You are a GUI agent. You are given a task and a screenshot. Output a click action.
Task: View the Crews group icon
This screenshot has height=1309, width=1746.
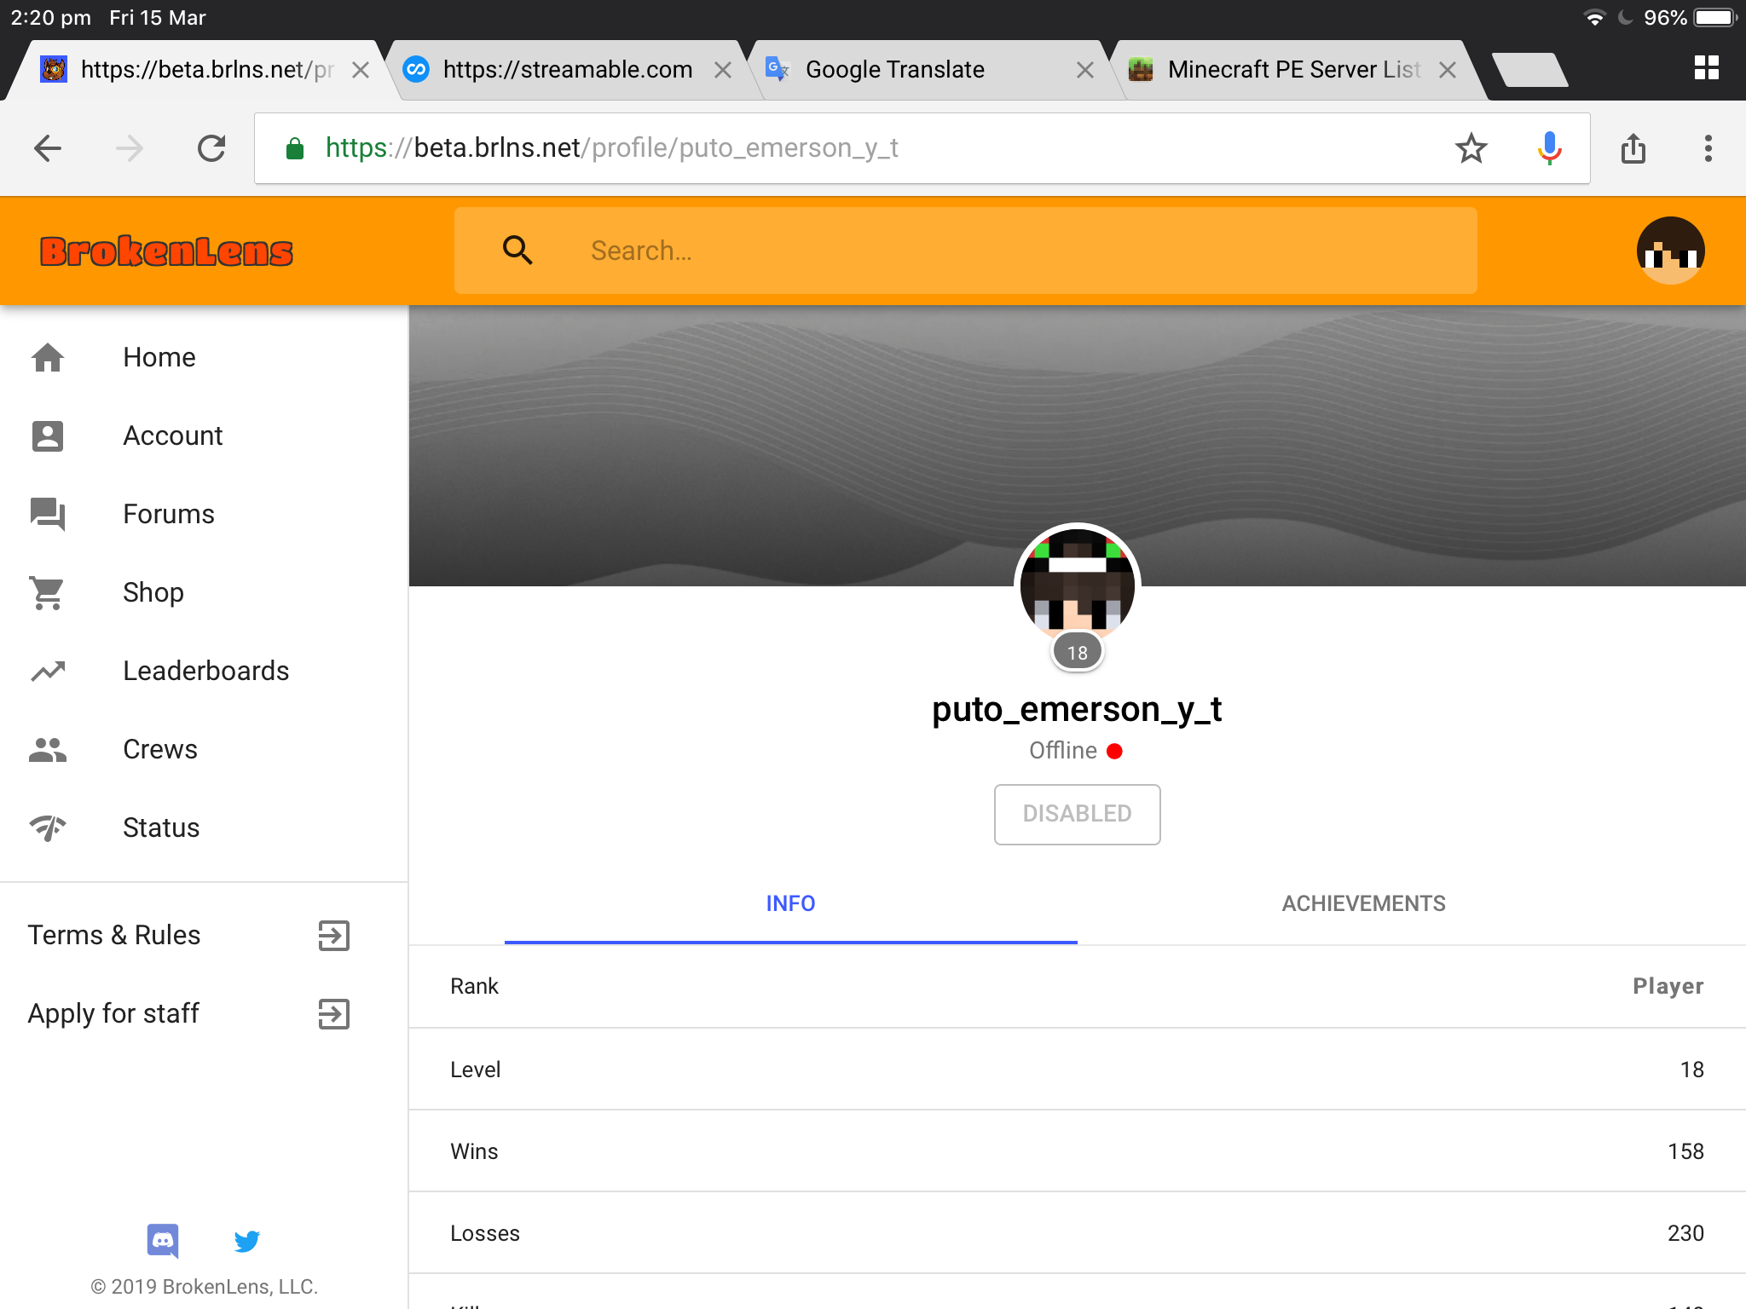click(48, 749)
